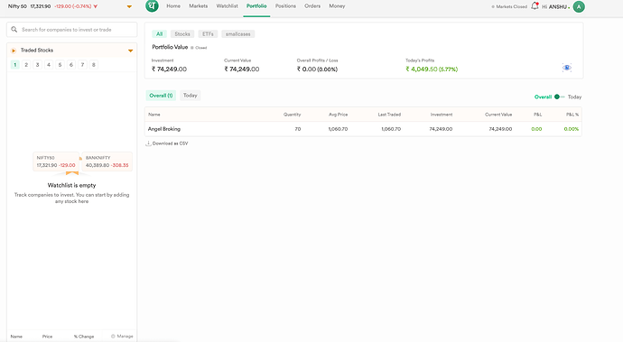The width and height of the screenshot is (623, 342).
Task: Sort by the Current Value column header
Action: 498,115
